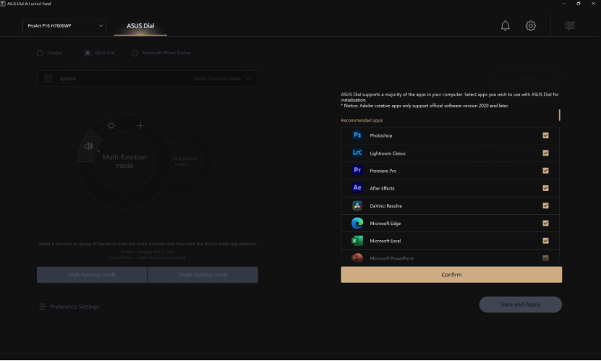Click the DaVinci Resolve icon
The width and height of the screenshot is (601, 361).
pyautogui.click(x=357, y=205)
